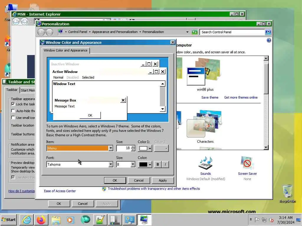302x226 pixels.
Task: Click the search magnifier in Control Panel
Action: point(268,32)
